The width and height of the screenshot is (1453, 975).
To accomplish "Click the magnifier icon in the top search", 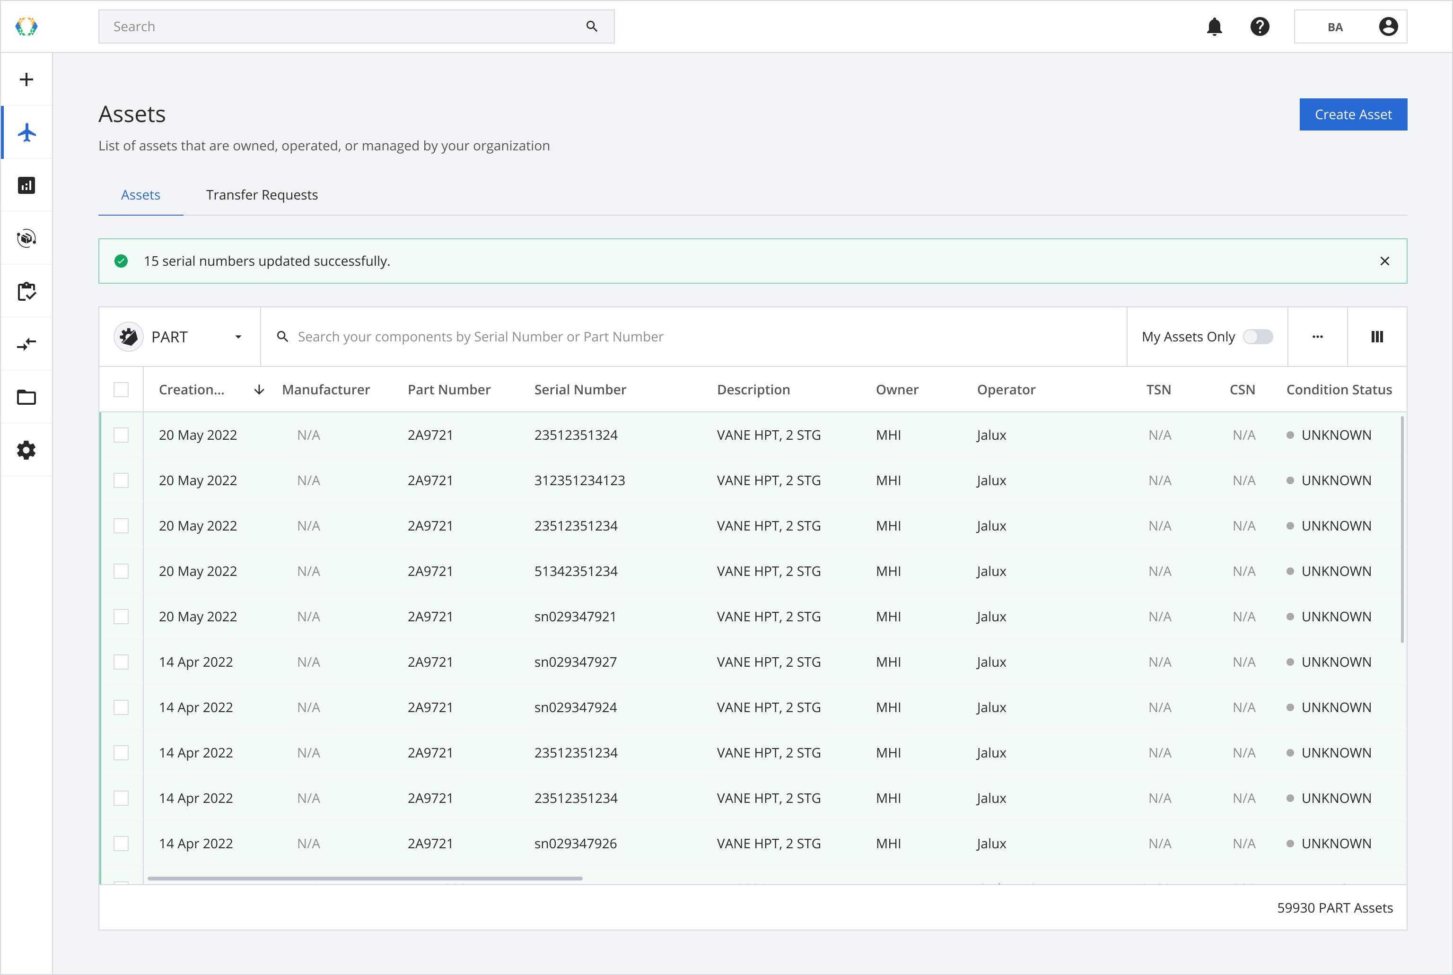I will (x=592, y=26).
